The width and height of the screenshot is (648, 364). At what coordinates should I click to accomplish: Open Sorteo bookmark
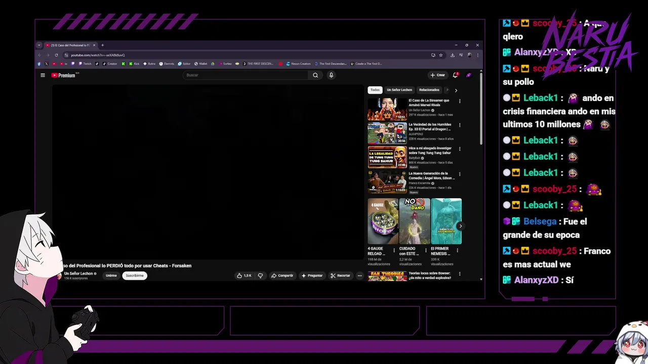225,64
